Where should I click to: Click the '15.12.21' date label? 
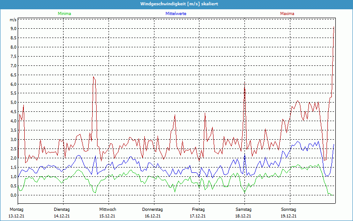pyautogui.click(x=107, y=216)
